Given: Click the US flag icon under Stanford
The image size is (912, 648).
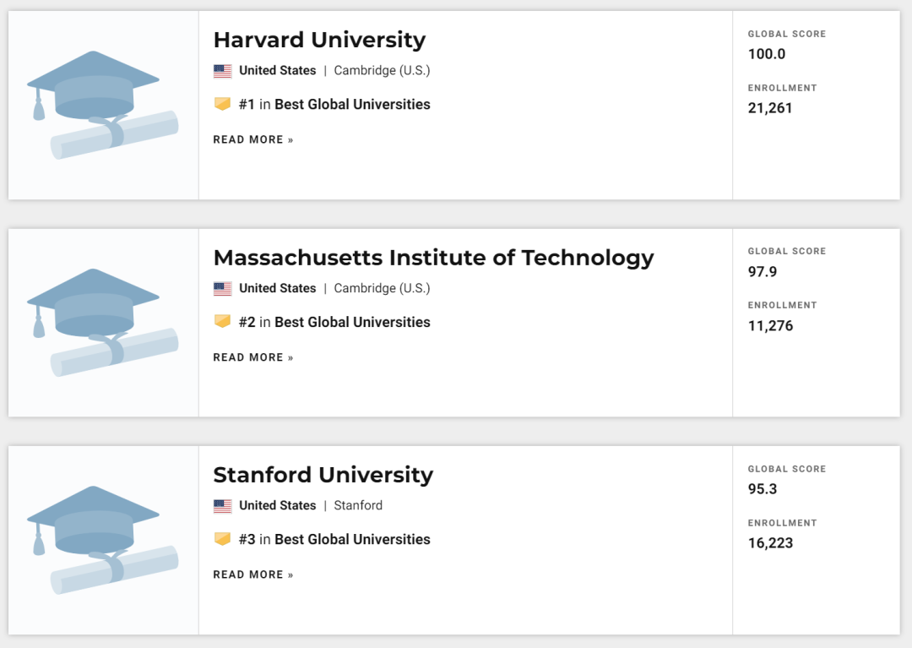Looking at the screenshot, I should click(223, 506).
